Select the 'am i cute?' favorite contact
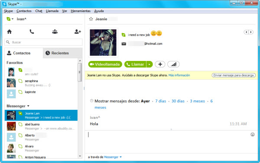Screen dimensions: 260x163 (41, 72)
